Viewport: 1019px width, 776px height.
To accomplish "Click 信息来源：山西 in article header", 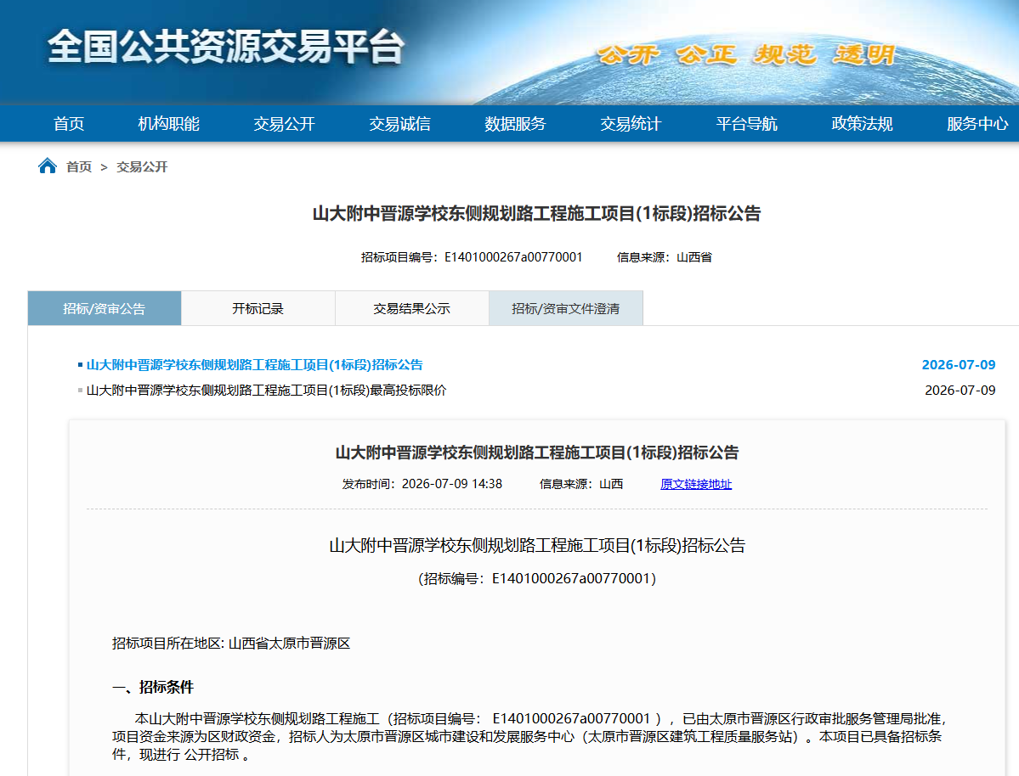I will 581,484.
